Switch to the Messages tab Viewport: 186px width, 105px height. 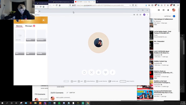[x=29, y=26]
